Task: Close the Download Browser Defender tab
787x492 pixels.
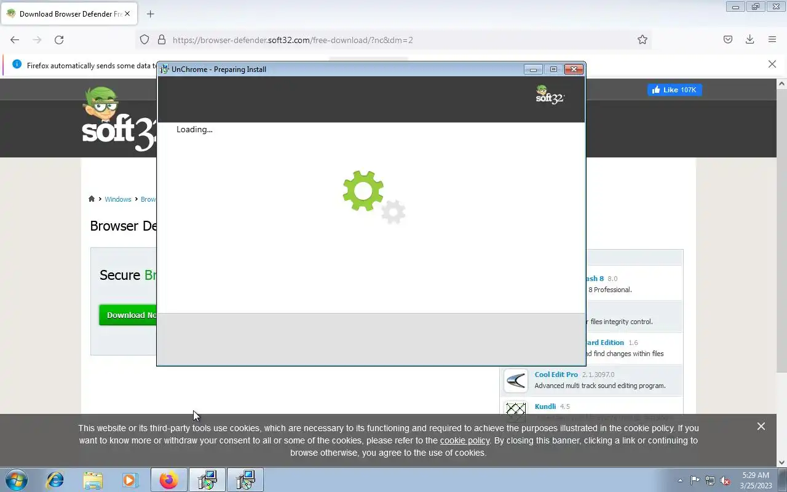Action: [127, 14]
